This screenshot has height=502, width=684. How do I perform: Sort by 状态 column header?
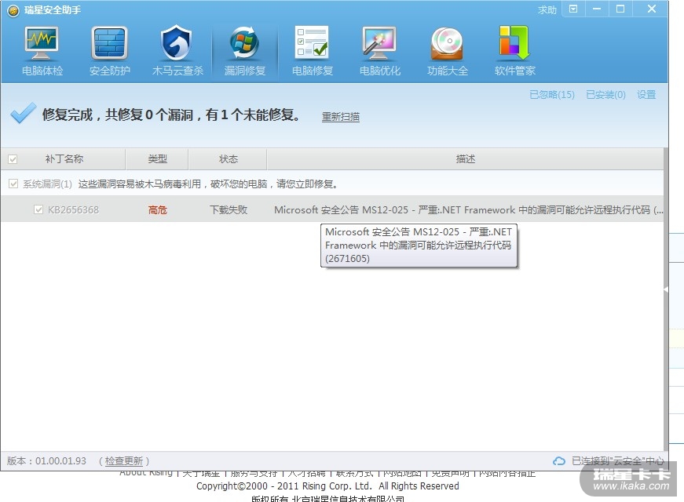pyautogui.click(x=229, y=159)
